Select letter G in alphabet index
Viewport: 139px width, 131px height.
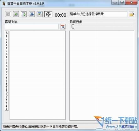[7, 51]
